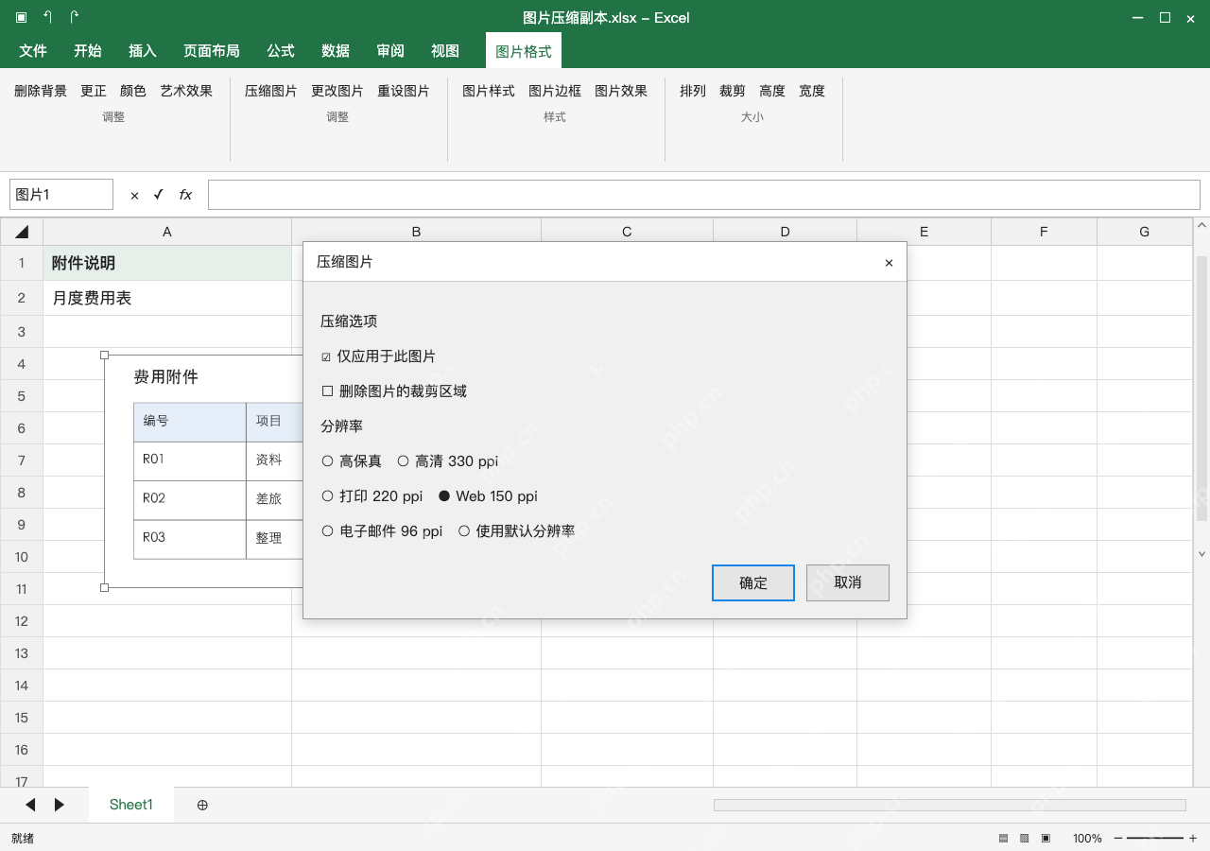This screenshot has height=851, width=1210.
Task: Go to the next sheet using the right arrow
Action: (60, 805)
